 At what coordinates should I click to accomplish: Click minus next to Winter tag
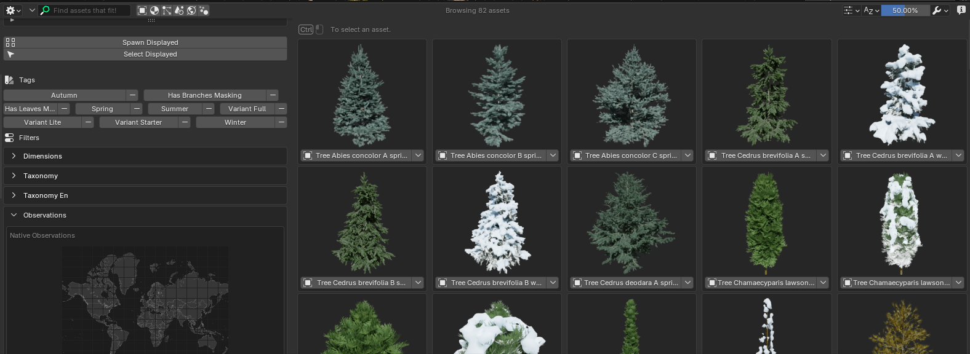(281, 122)
